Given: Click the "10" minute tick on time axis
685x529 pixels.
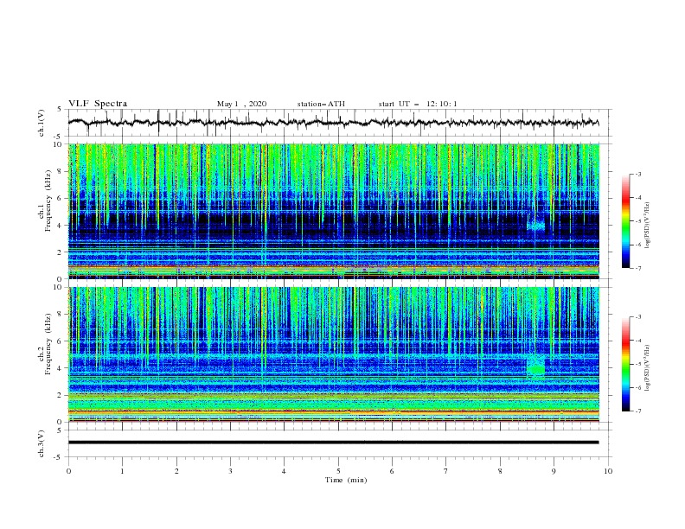Looking at the screenshot, I should tap(608, 471).
